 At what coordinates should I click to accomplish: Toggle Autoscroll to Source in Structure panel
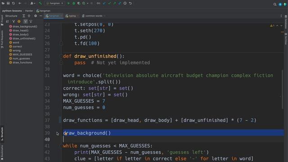(31, 22)
